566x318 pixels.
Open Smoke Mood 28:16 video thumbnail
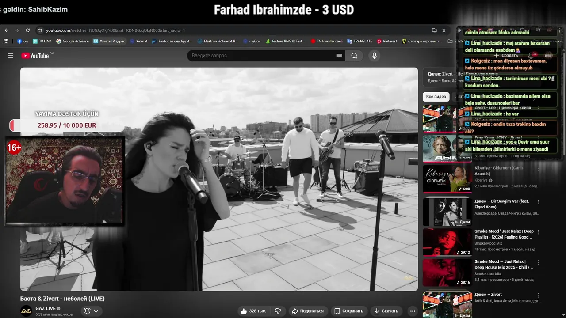(447, 273)
